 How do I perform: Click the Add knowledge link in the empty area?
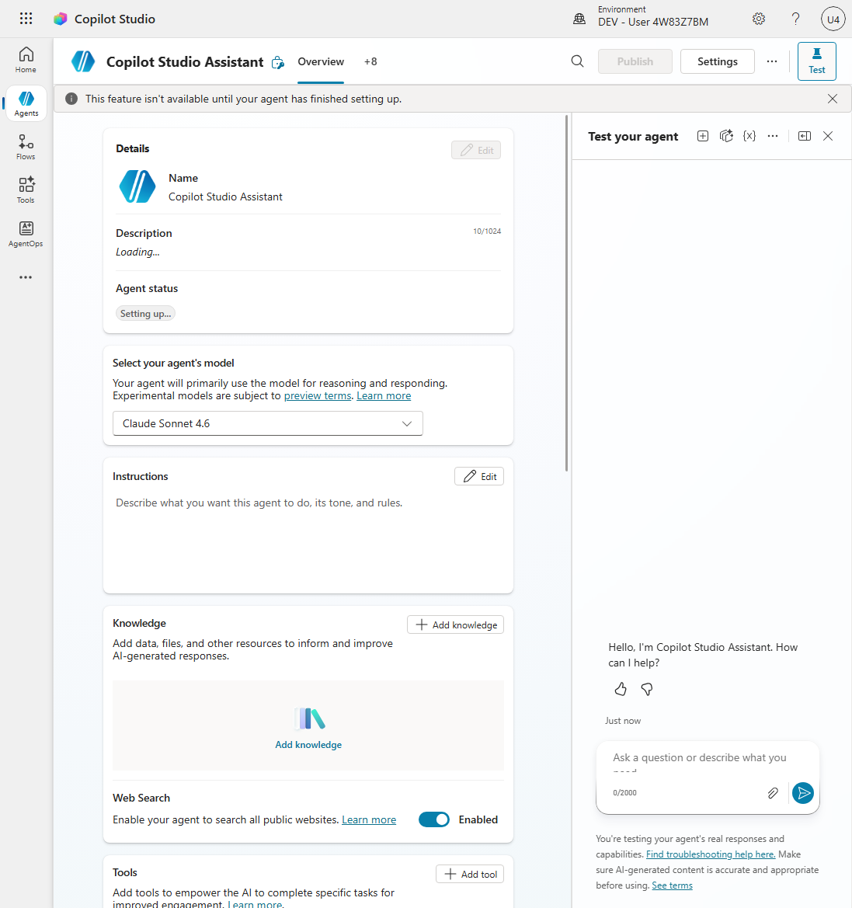point(308,745)
